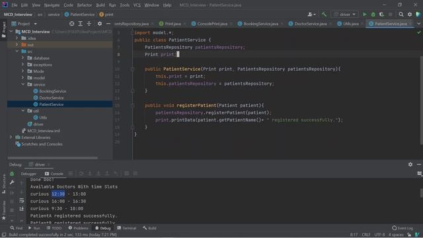Open the Navigate menu
The image size is (423, 238).
(x=52, y=5)
